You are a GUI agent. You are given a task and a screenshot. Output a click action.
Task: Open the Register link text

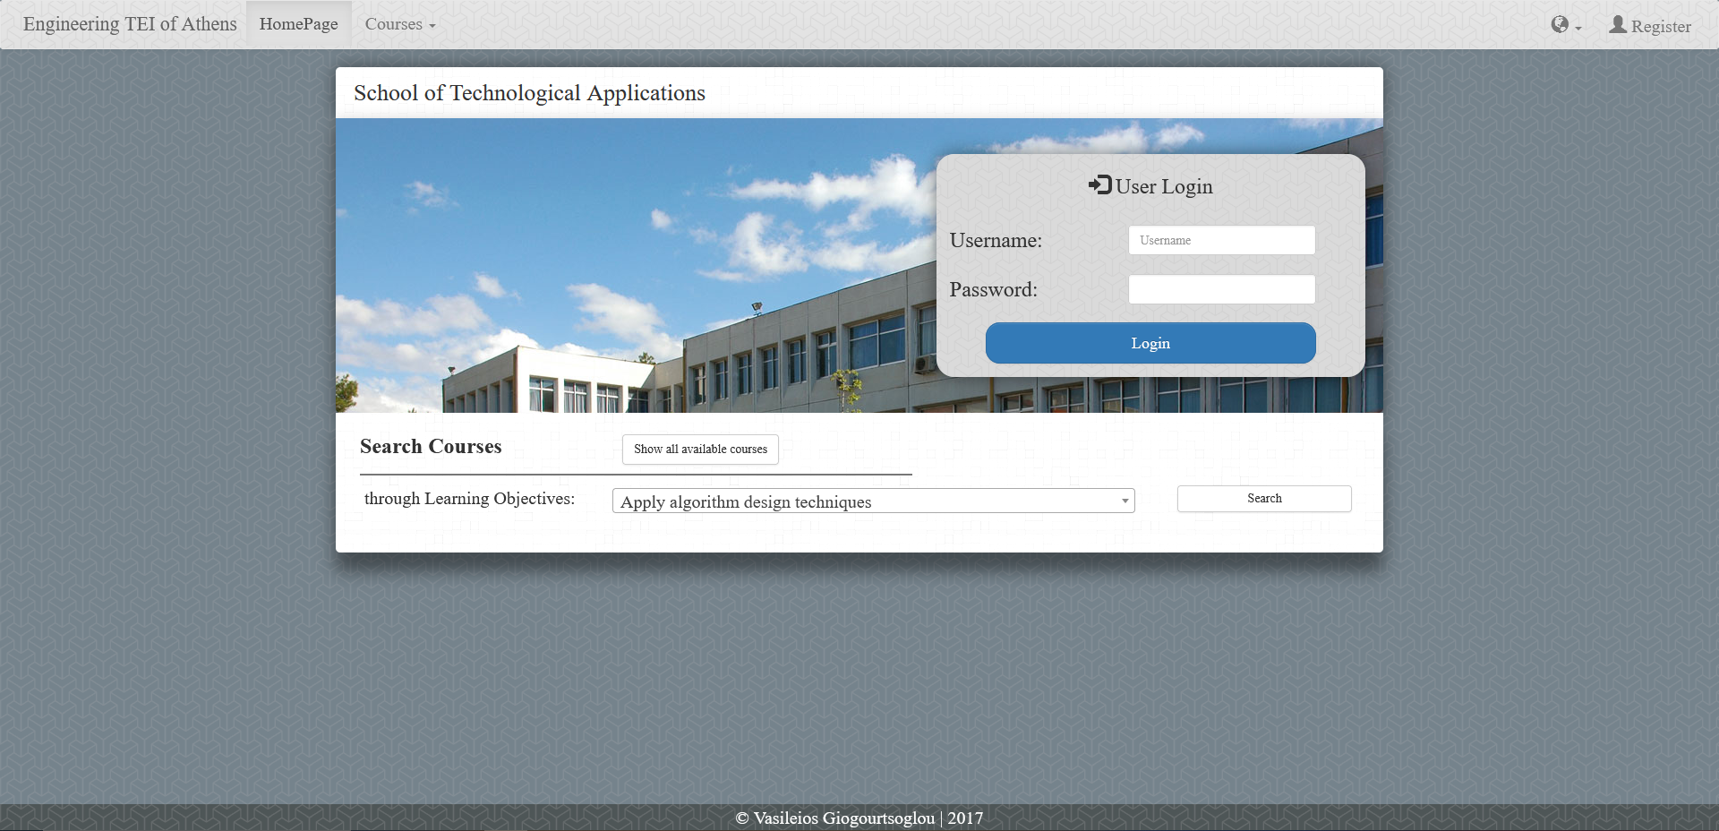1661,26
